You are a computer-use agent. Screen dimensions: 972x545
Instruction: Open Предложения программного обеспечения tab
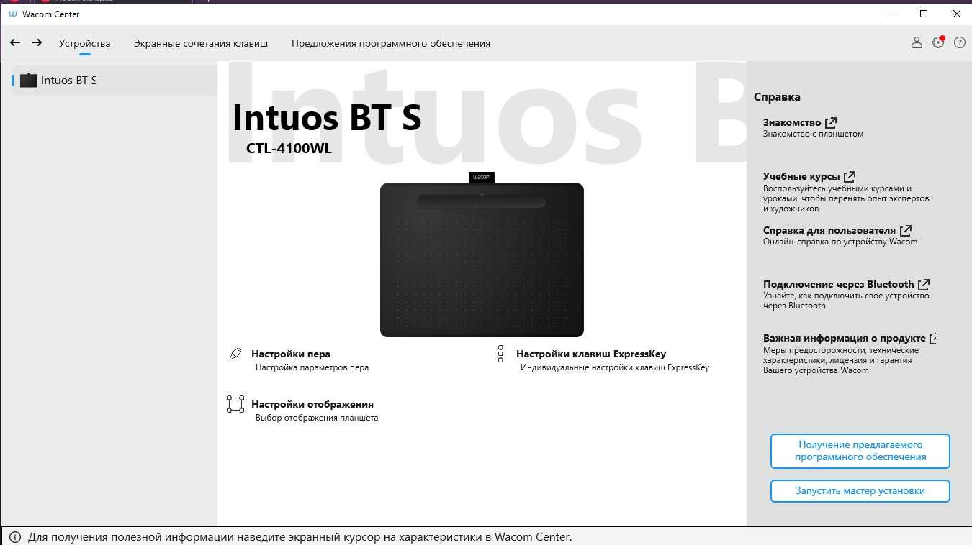pos(391,43)
